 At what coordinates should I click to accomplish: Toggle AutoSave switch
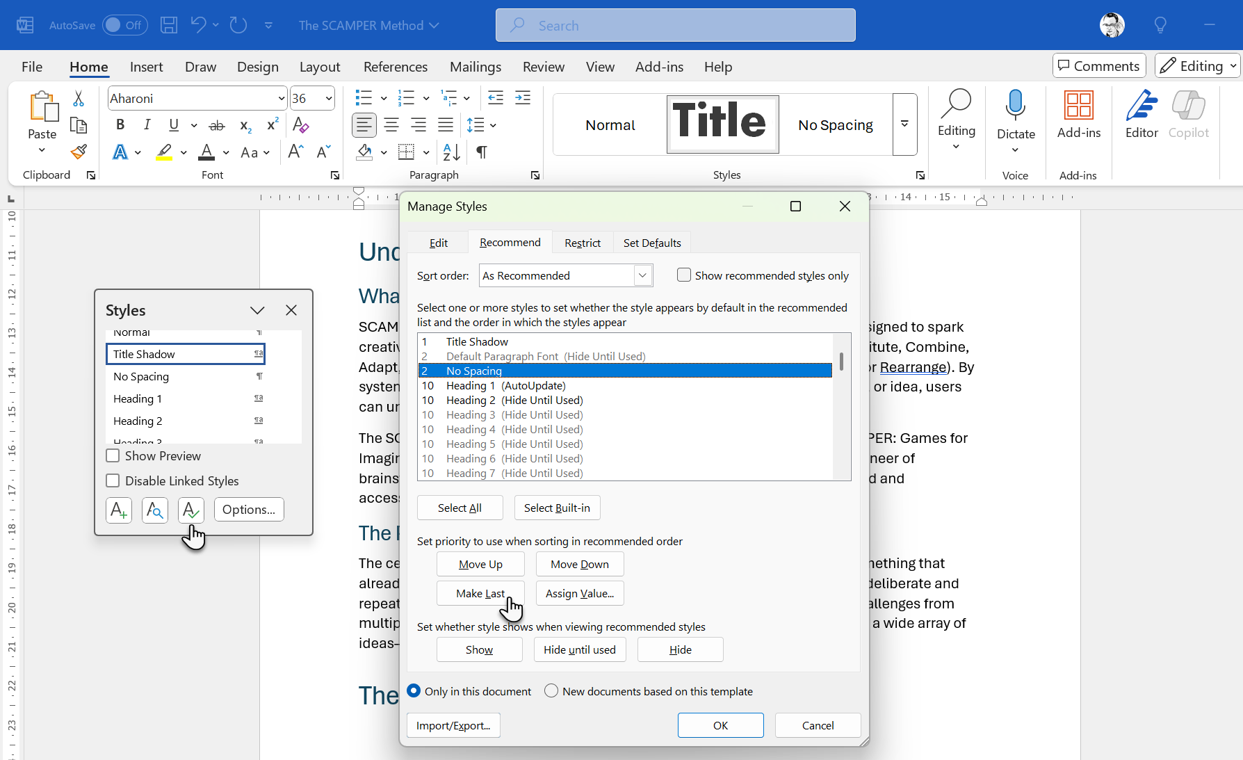125,25
